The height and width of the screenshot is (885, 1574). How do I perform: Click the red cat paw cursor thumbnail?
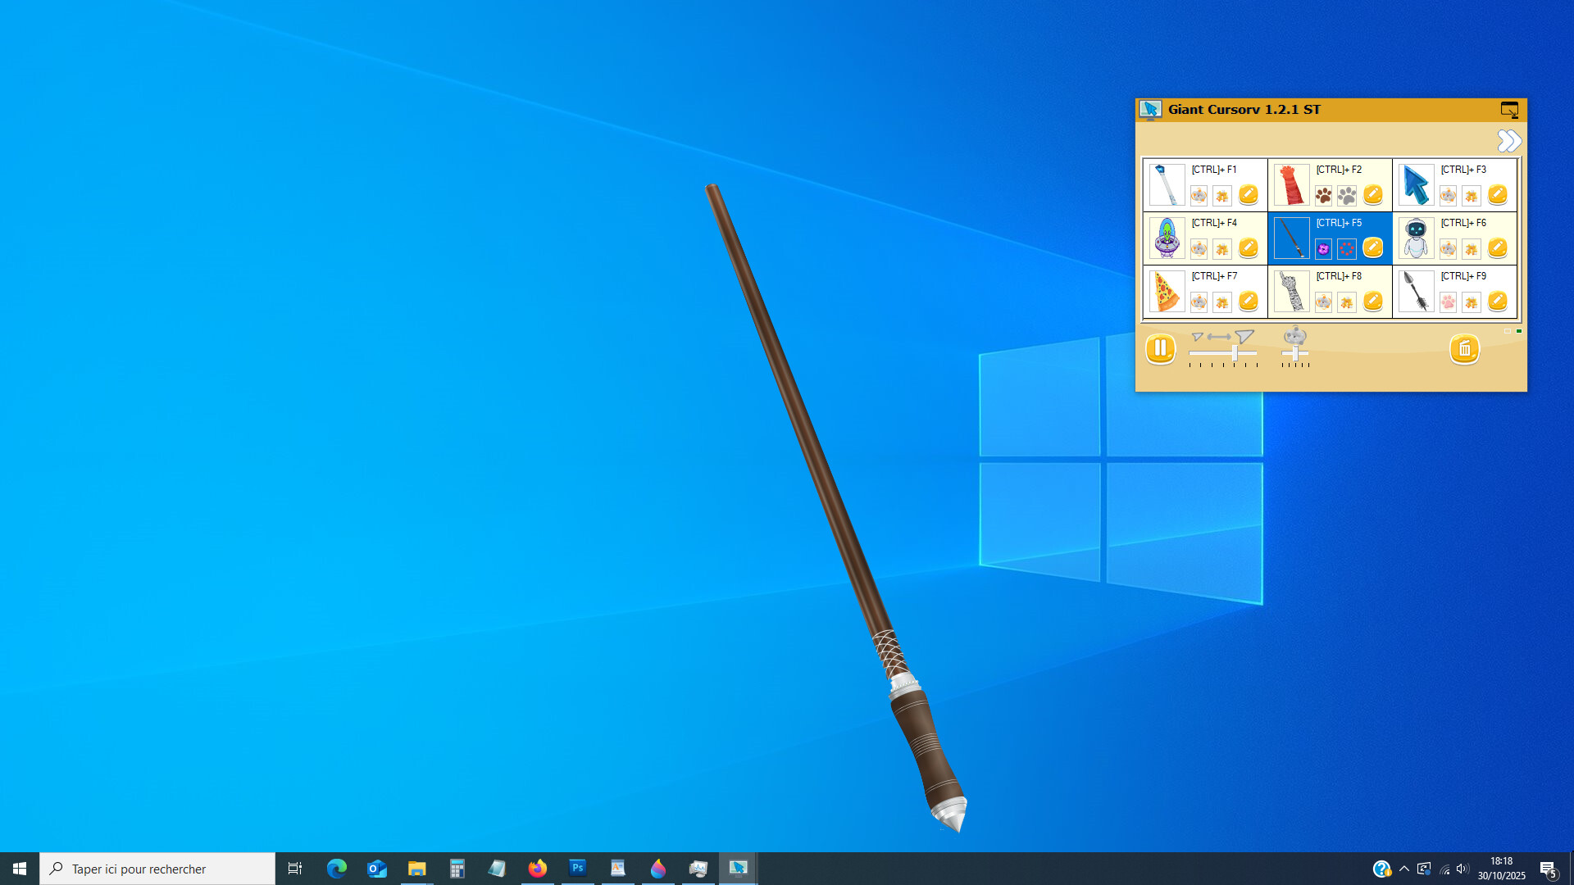pos(1291,184)
